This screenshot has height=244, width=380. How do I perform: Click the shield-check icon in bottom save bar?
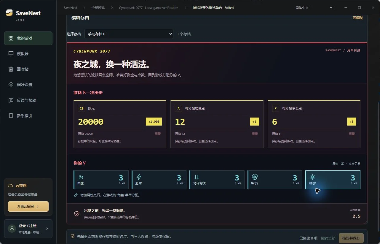(73, 236)
